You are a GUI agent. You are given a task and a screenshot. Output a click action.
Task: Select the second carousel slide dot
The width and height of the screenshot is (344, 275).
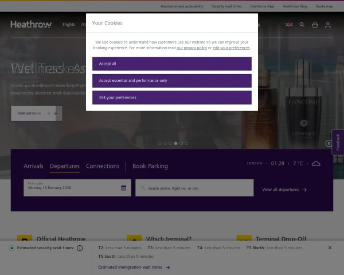pyautogui.click(x=165, y=143)
